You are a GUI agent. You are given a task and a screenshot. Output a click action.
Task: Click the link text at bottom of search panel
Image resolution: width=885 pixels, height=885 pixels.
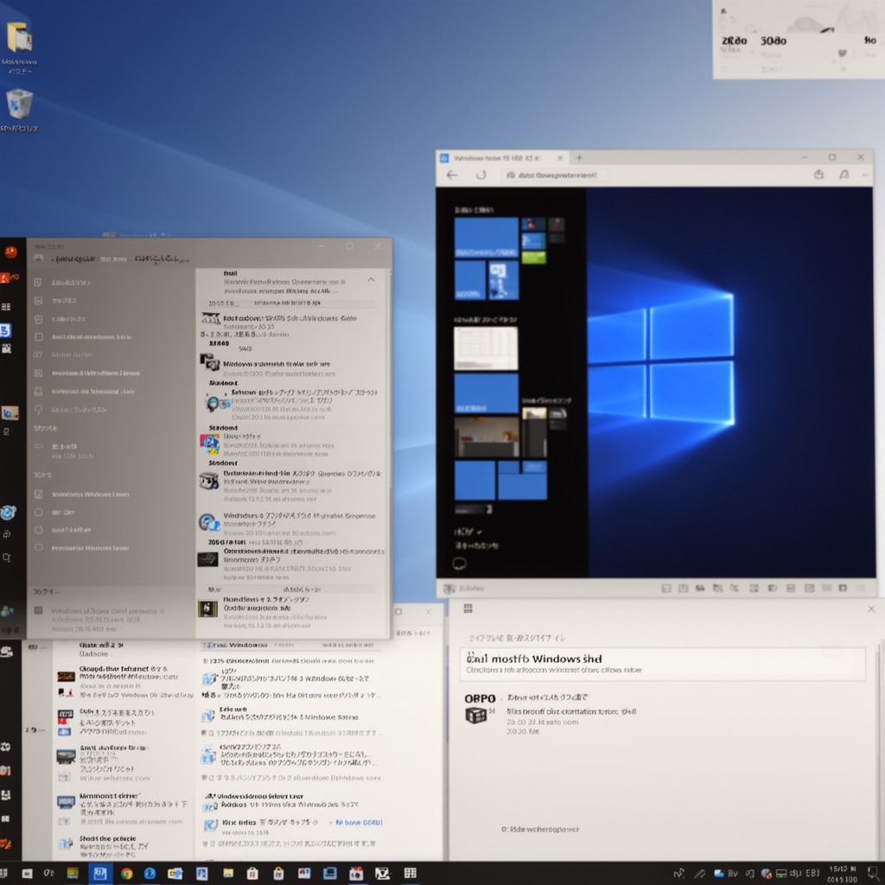(540, 829)
